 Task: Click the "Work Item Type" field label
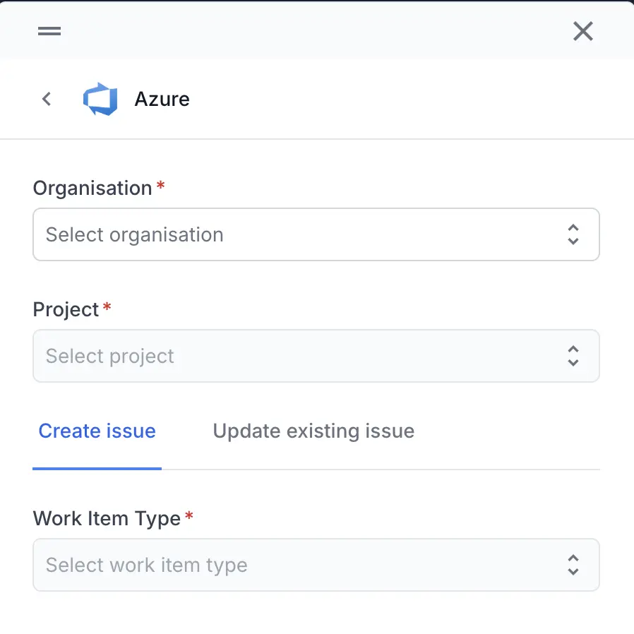point(107,519)
